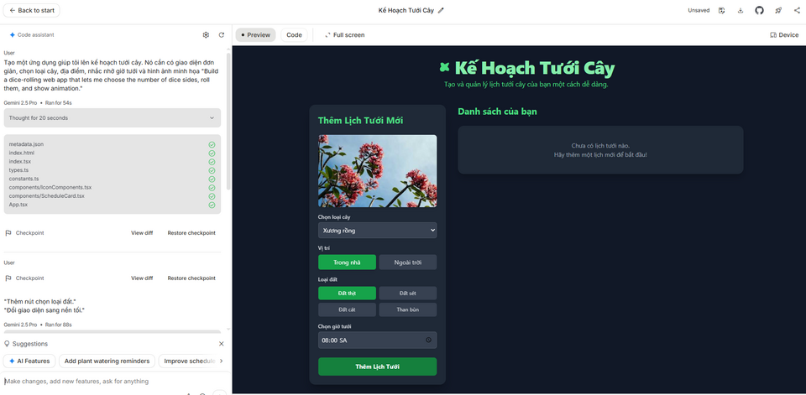The image size is (806, 395).
Task: Open code assistant settings gear
Action: coord(207,35)
